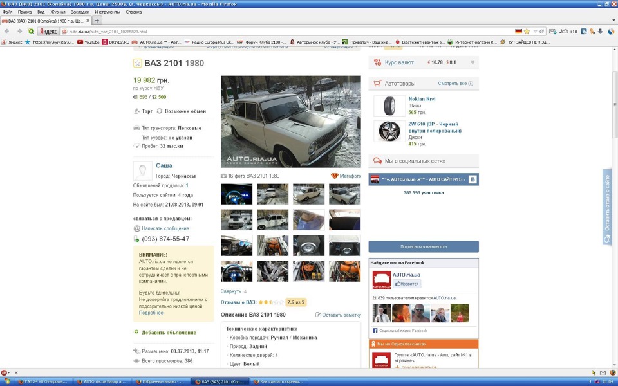Close the ВАЗ 2101 browser tab
The width and height of the screenshot is (618, 386).
(x=88, y=20)
